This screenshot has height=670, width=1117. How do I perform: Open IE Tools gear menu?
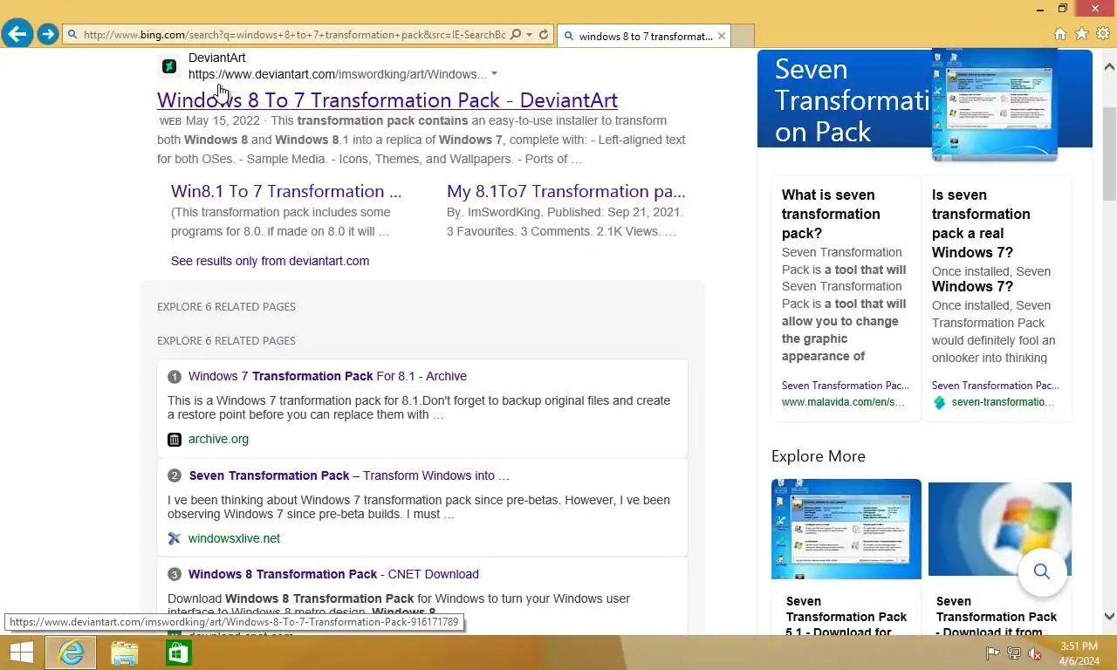(x=1103, y=34)
